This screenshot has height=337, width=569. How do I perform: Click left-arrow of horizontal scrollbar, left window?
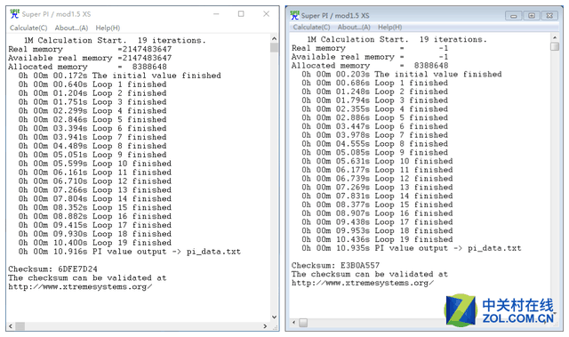(x=11, y=326)
